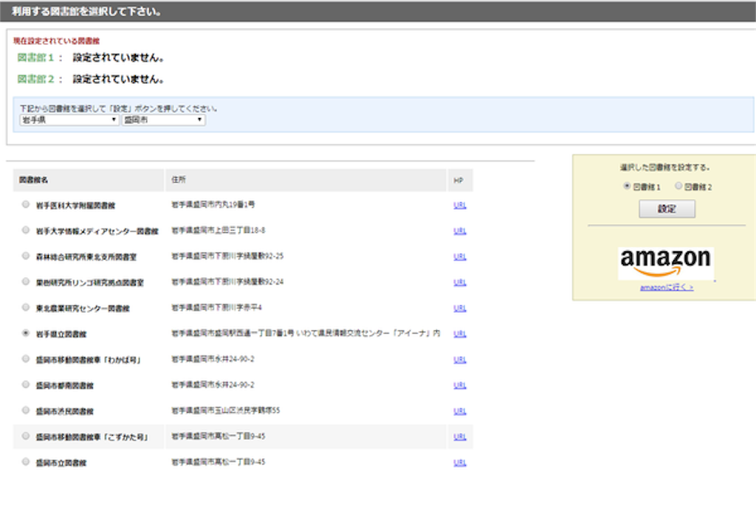This screenshot has width=756, height=510.
Task: Click the 選択した図書館を設定する text
Action: pyautogui.click(x=665, y=167)
